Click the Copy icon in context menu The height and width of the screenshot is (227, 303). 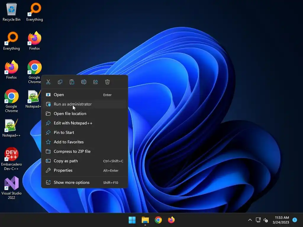pos(60,82)
